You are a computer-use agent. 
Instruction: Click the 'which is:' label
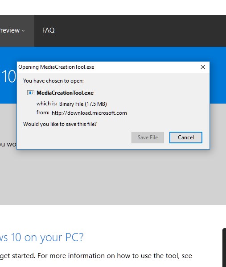(47, 104)
